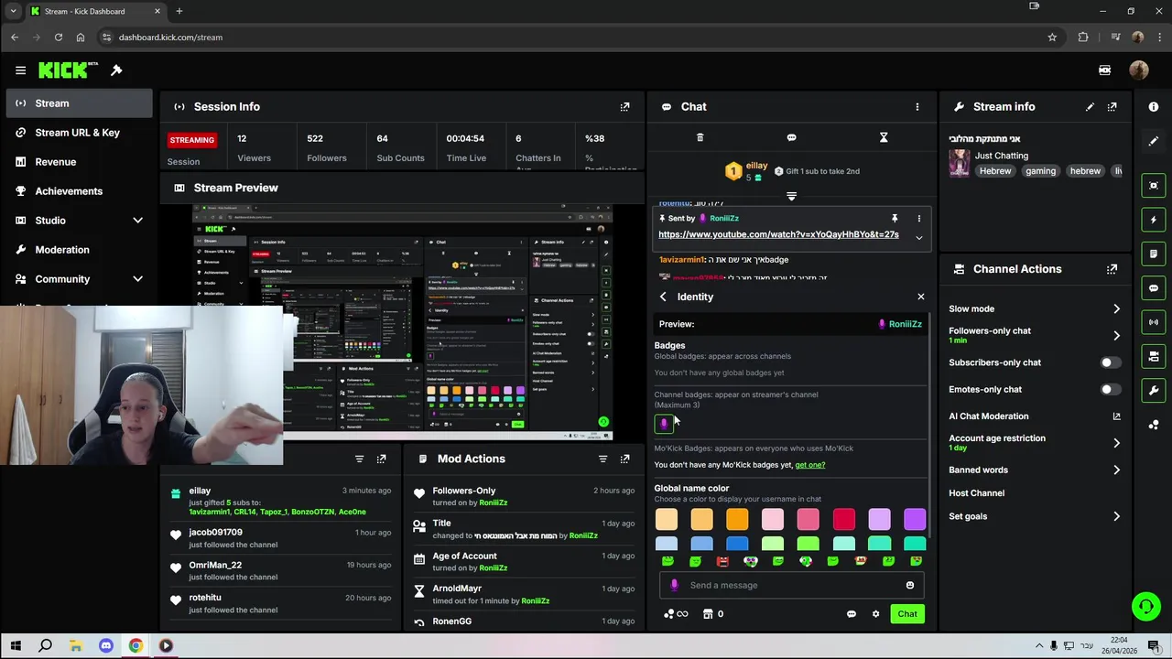Viewport: 1172px width, 659px height.
Task: Close the Identity panel
Action: [x=920, y=297]
